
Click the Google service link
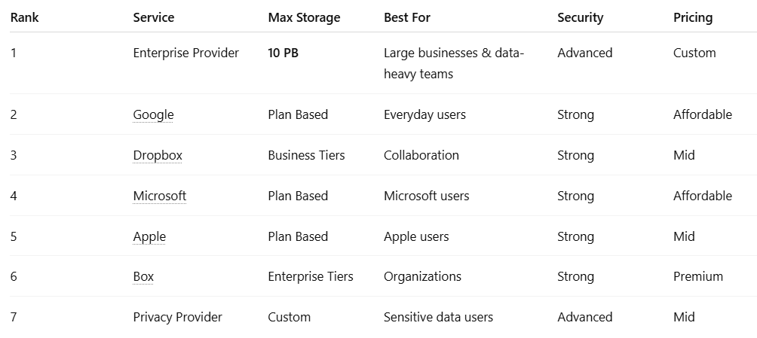153,115
